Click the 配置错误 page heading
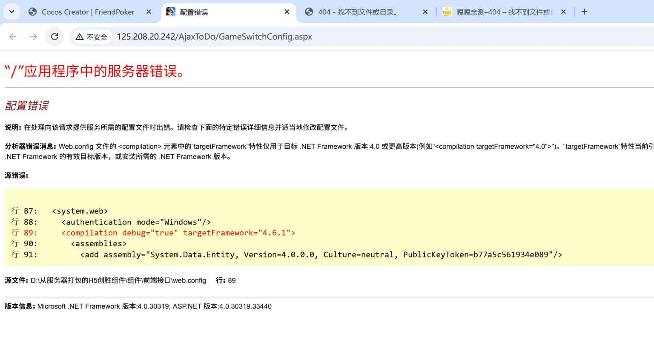654x352 pixels. coord(26,106)
